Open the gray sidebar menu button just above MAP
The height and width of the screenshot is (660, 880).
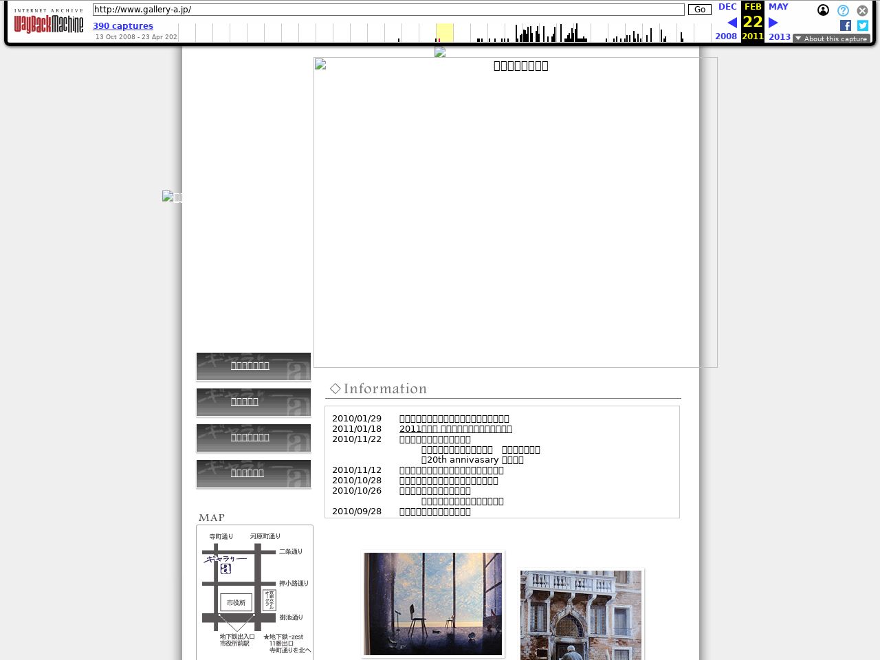point(254,474)
